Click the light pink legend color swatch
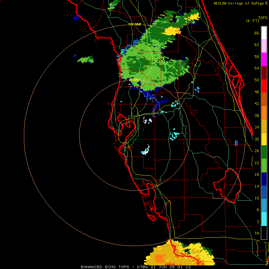The image size is (269, 269). point(264,46)
